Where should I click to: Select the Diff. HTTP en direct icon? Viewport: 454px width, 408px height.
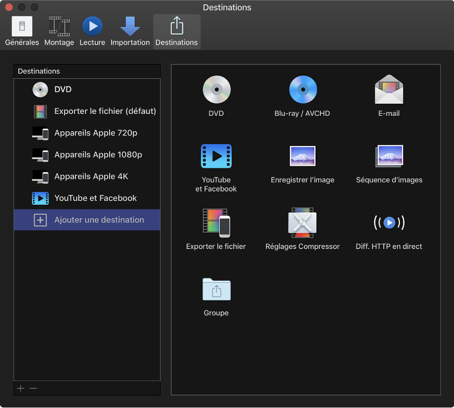389,223
